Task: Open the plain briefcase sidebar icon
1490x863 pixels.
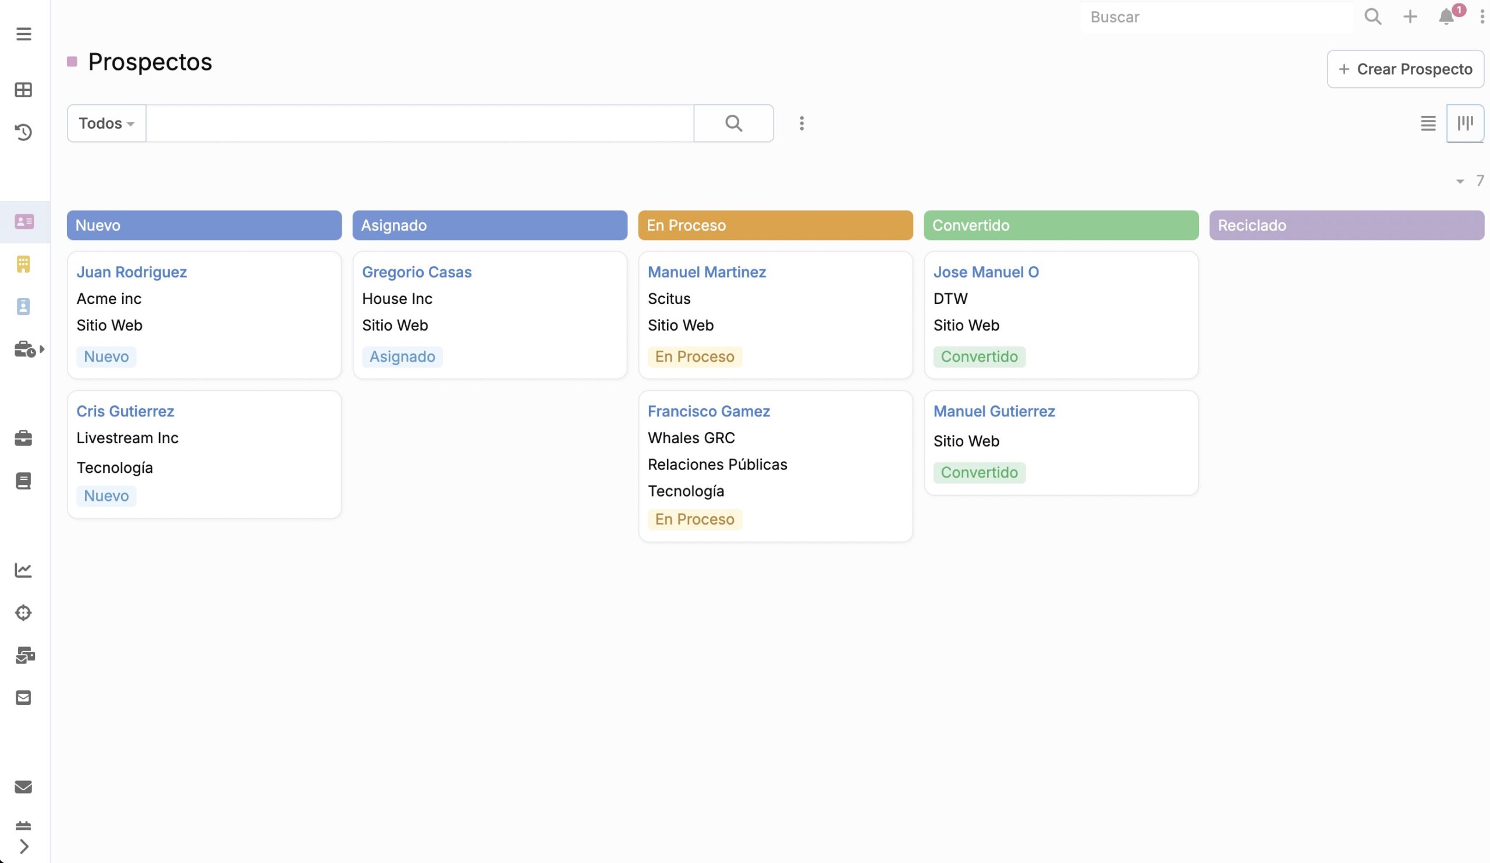Action: 24,438
